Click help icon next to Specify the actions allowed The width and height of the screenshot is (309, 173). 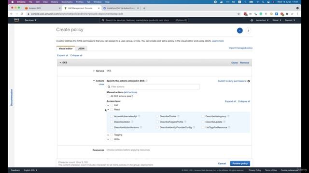coord(146,81)
